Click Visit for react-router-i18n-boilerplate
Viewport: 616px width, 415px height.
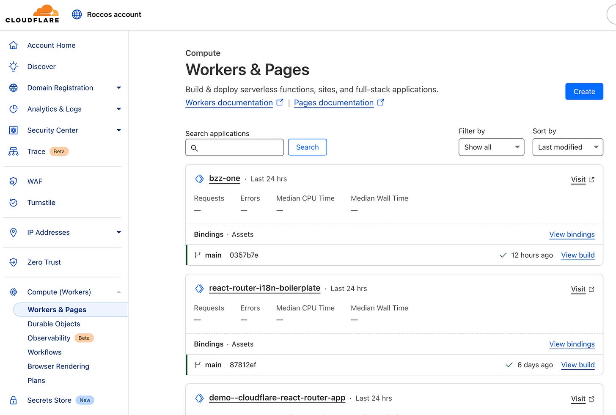578,289
